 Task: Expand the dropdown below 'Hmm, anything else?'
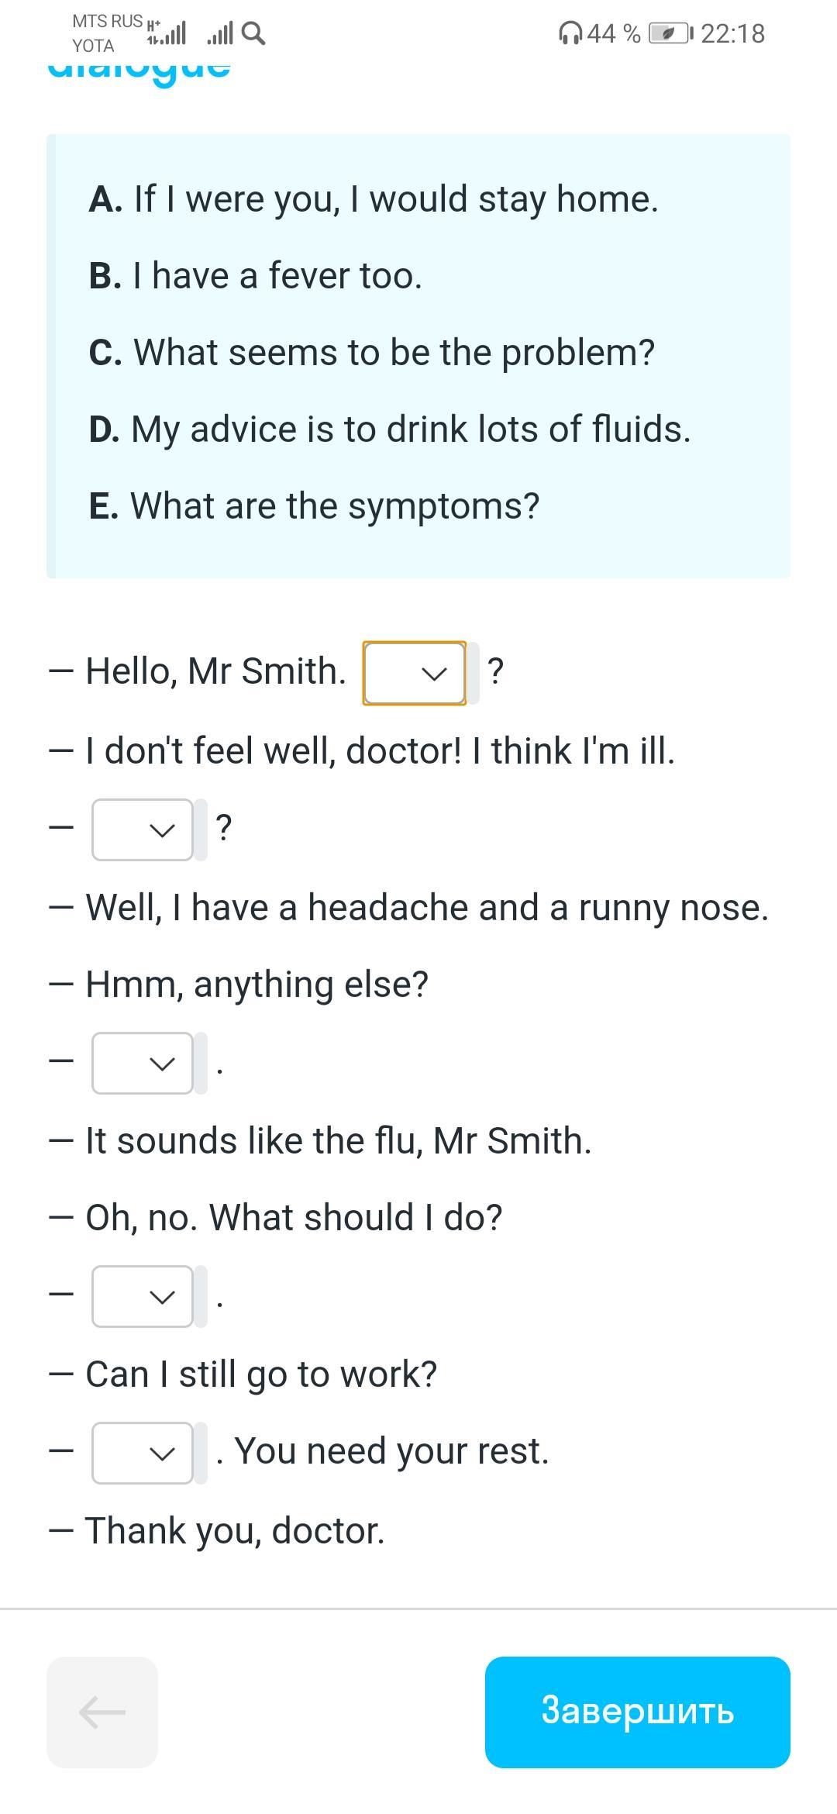click(143, 1063)
